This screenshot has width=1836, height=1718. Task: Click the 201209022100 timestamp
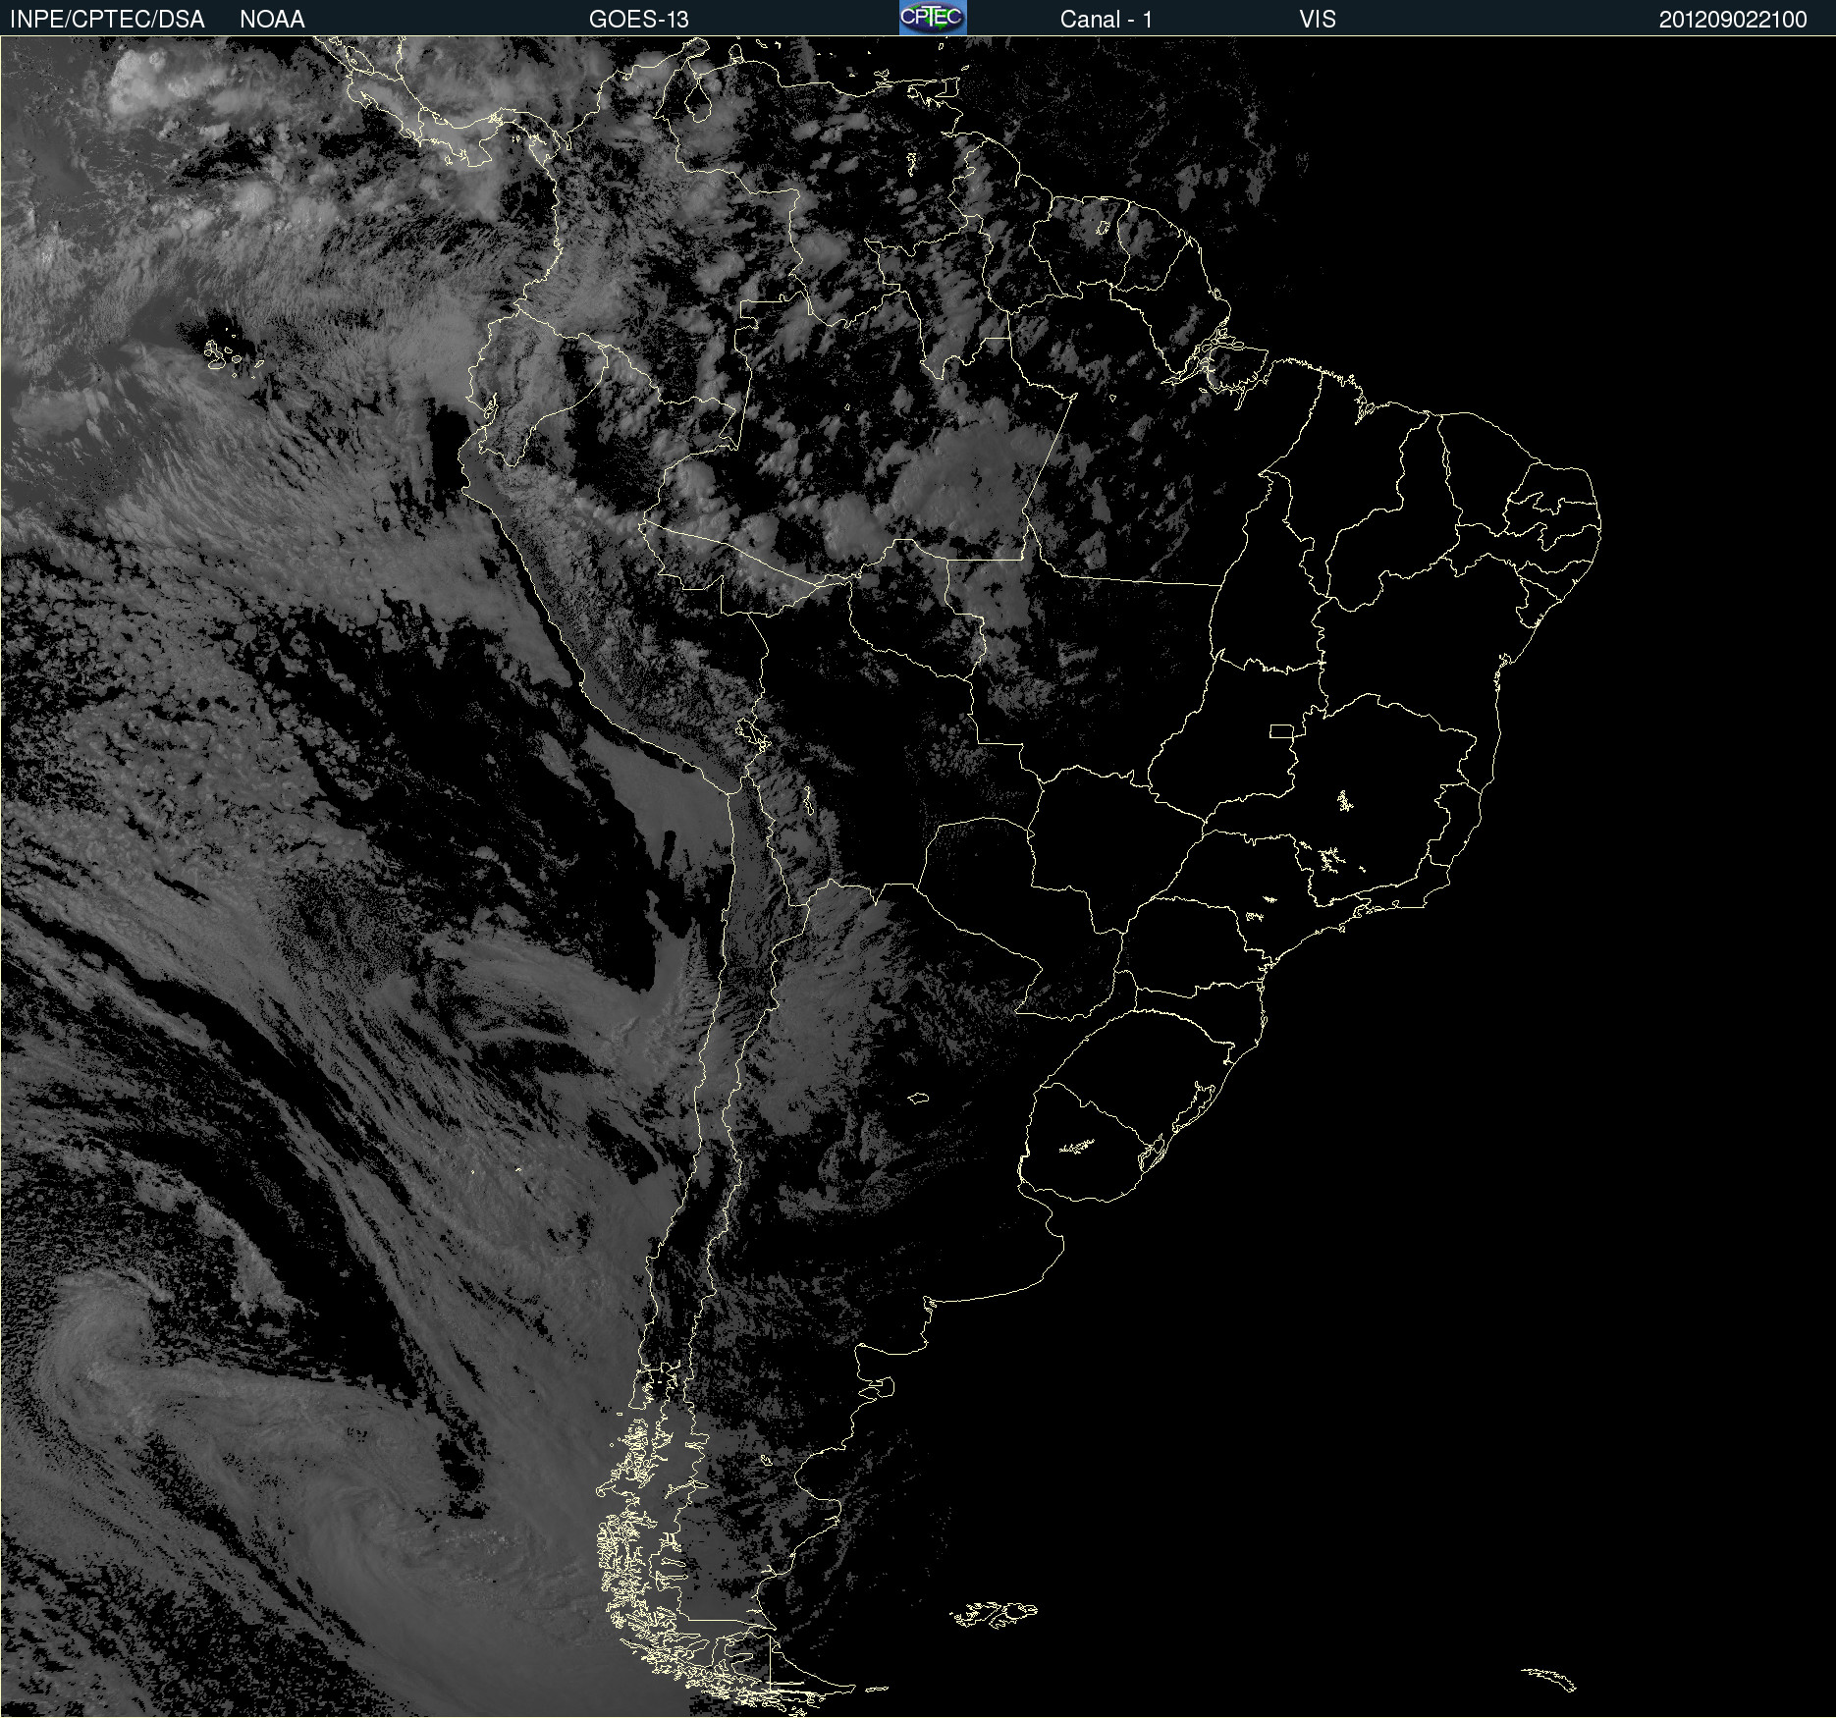(1733, 20)
